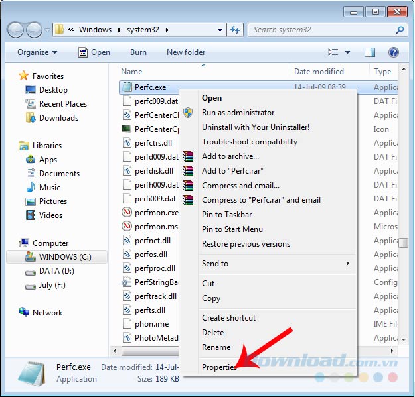This screenshot has width=415, height=397.
Task: Click the arrow after system32 in breadcrumb
Action: 167,30
